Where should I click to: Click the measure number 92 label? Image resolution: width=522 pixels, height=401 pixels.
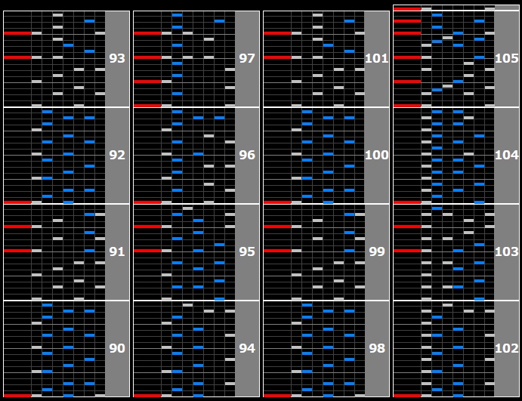pos(117,155)
